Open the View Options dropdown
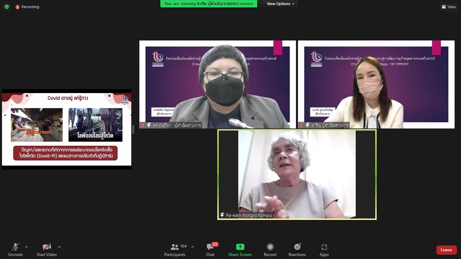Screen dimensions: 461x259 (280, 4)
